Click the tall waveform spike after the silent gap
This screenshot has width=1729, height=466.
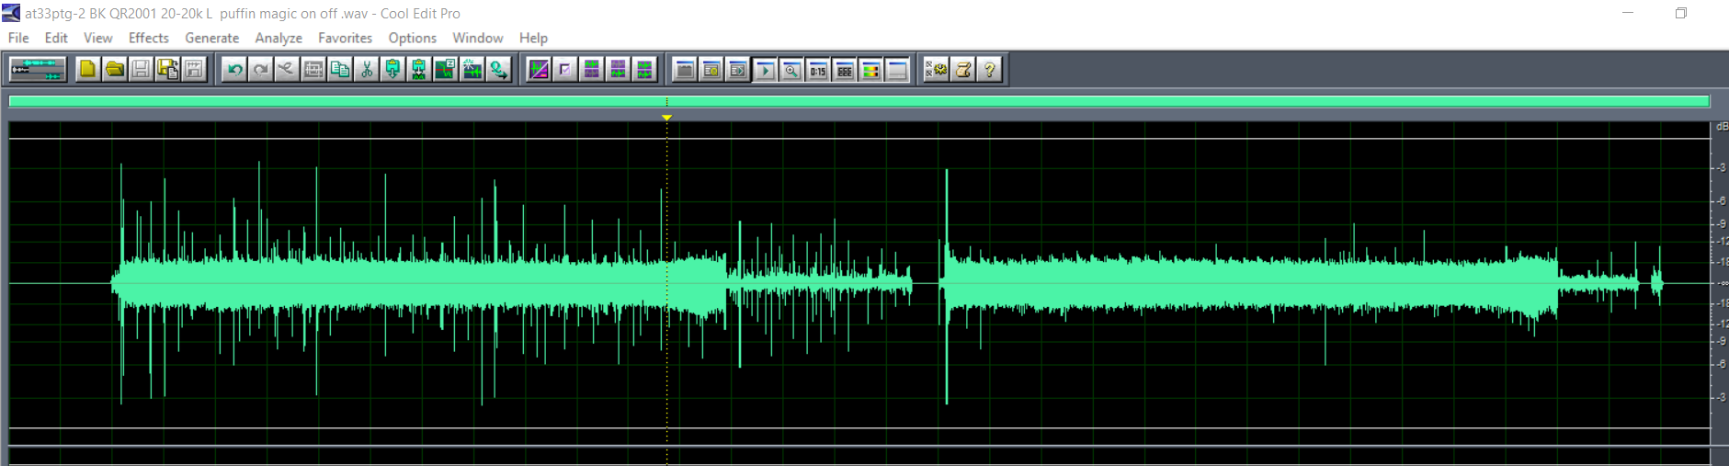[947, 286]
